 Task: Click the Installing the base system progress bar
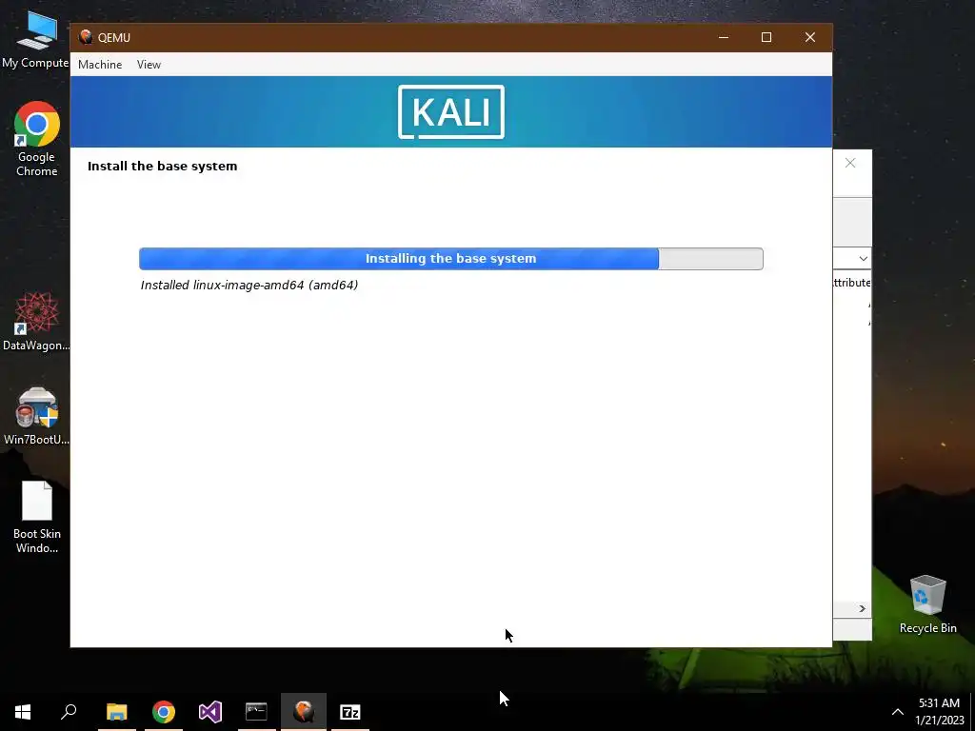click(450, 259)
